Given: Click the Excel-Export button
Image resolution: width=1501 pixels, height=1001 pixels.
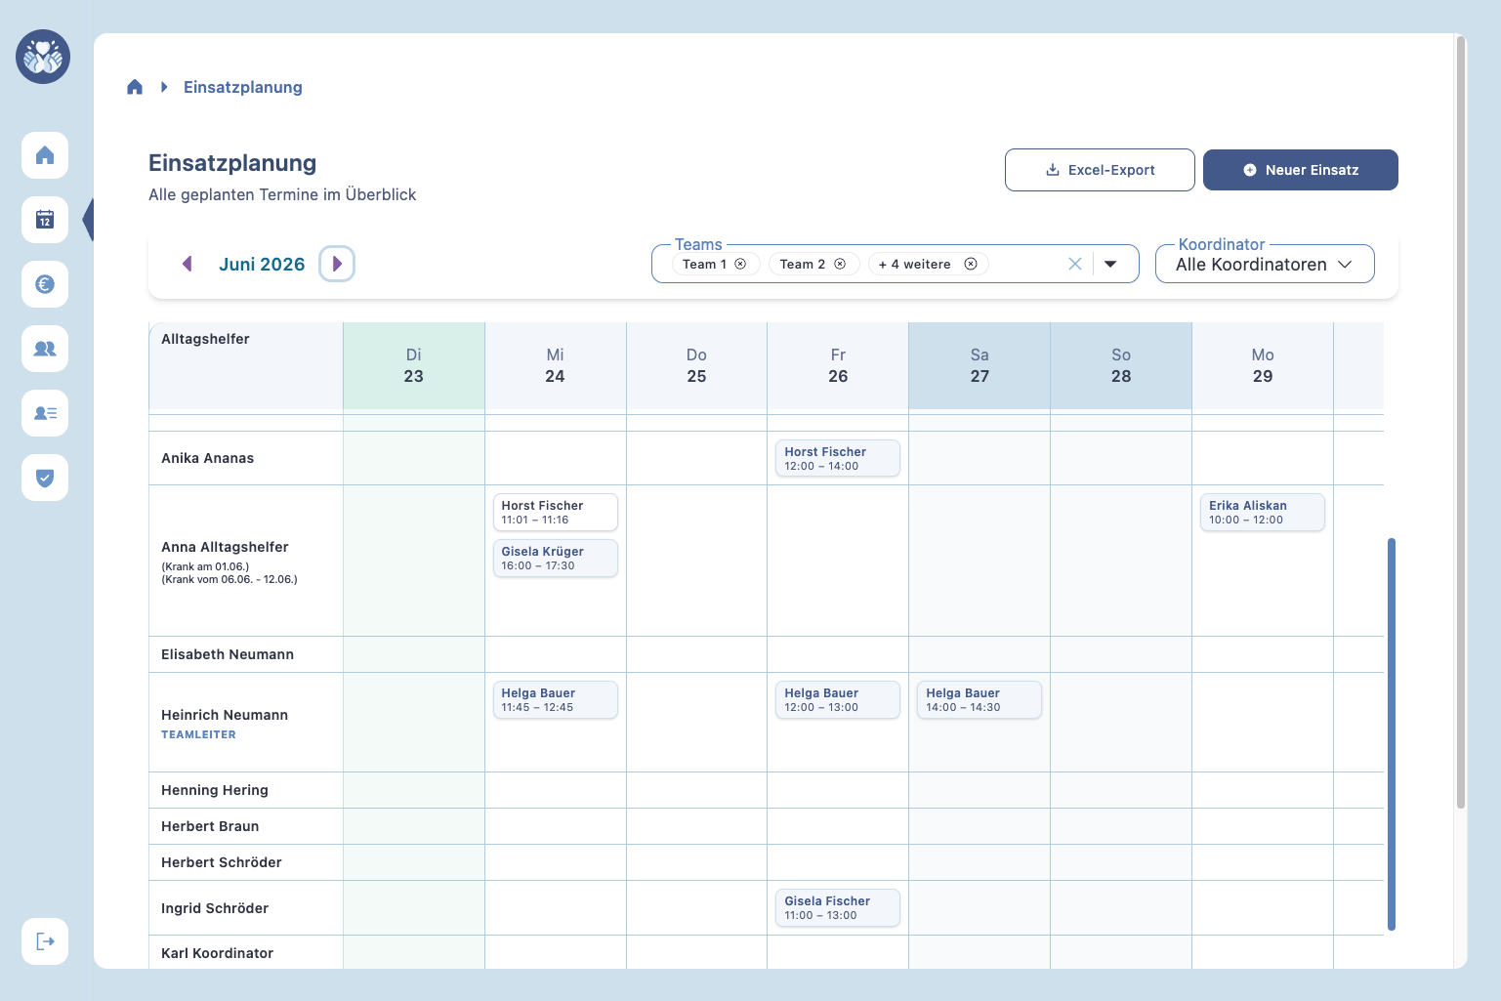Looking at the screenshot, I should 1100,170.
